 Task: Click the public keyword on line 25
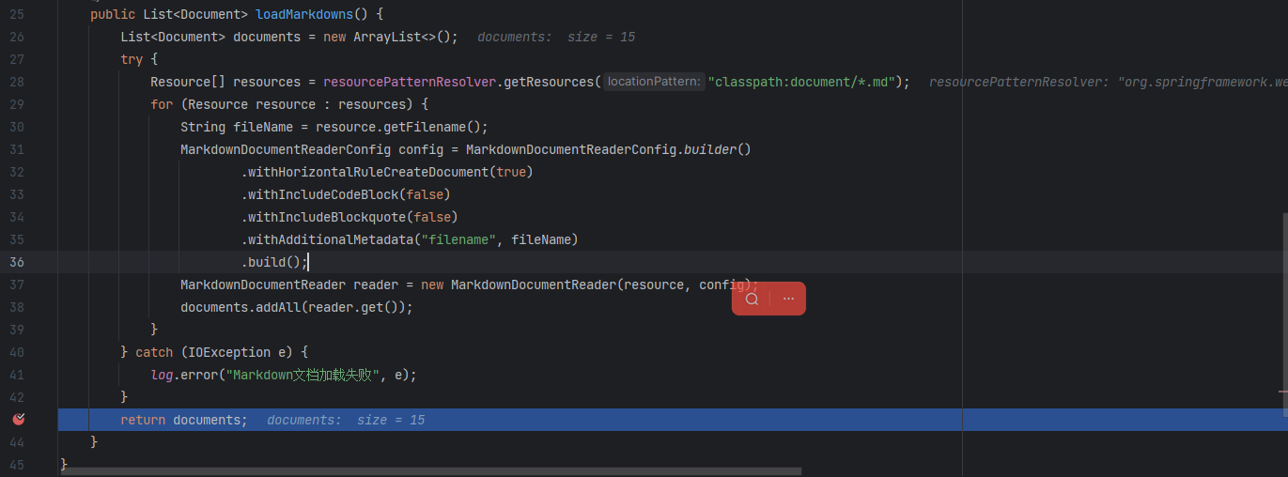[113, 14]
